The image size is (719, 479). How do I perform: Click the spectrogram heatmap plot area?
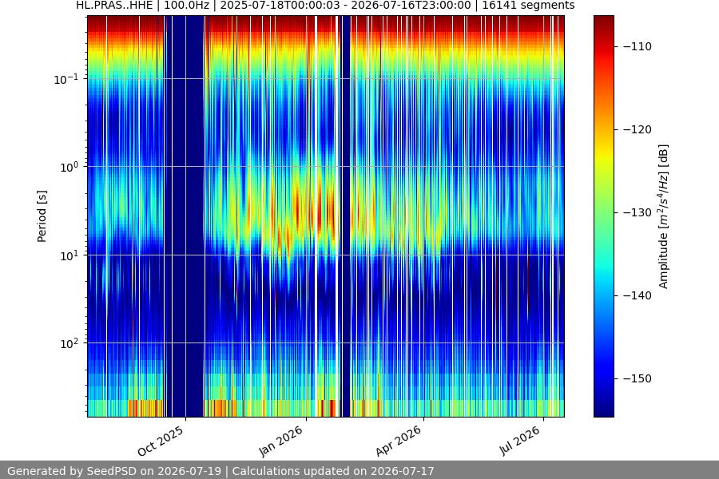coord(326,216)
